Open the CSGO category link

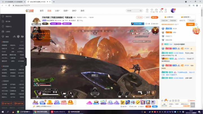pyautogui.click(x=4, y=52)
